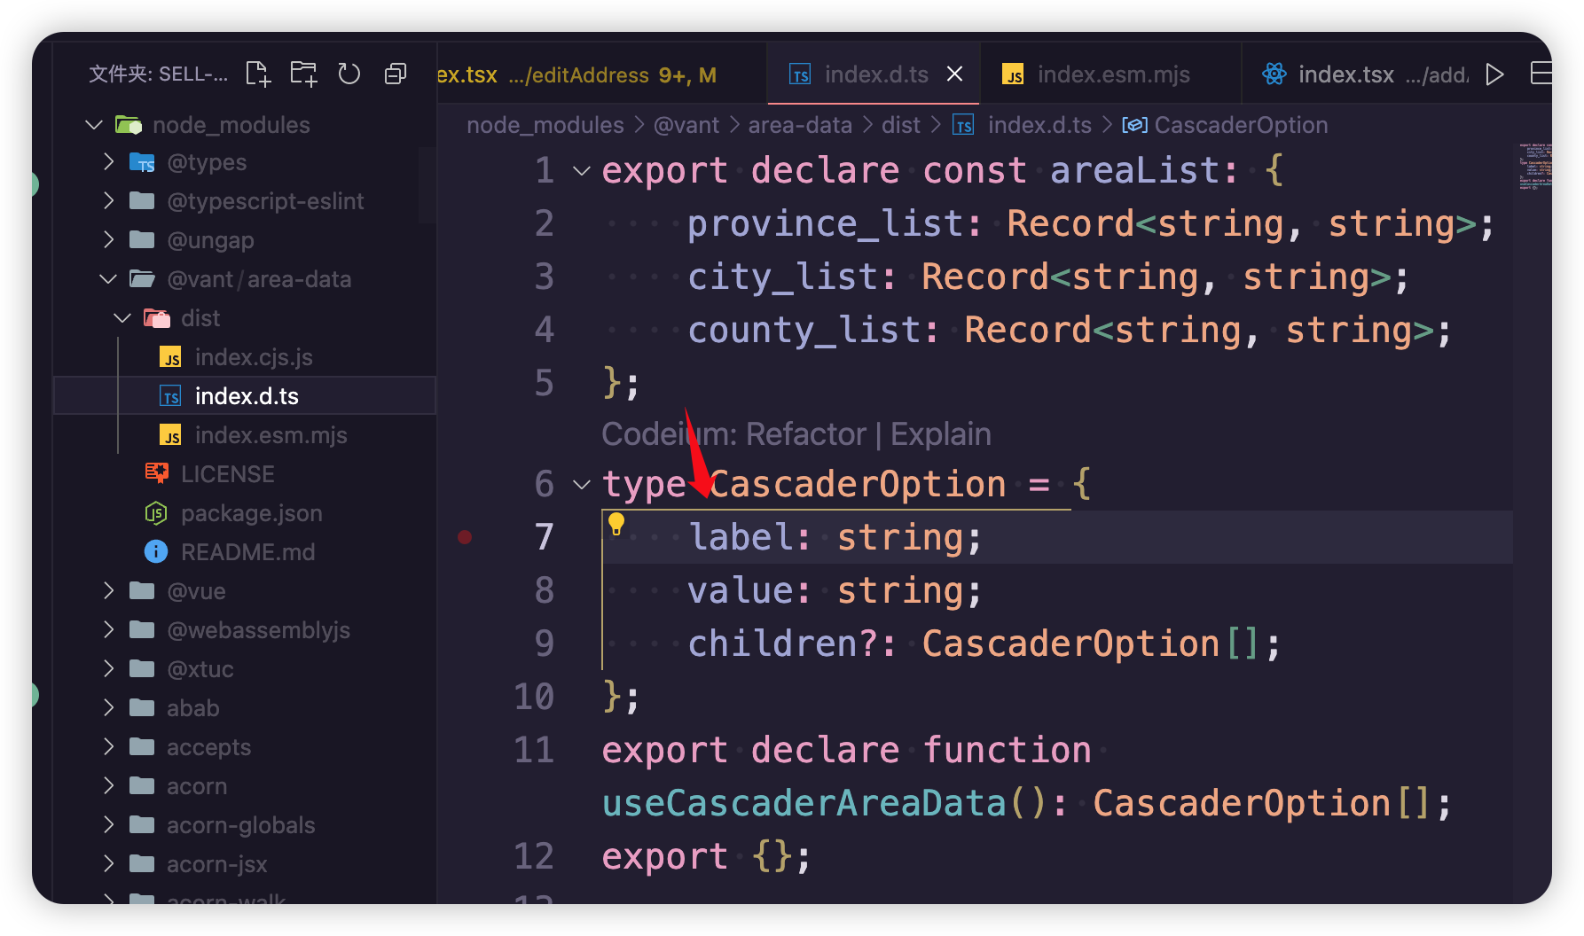Expand the accepts folder

point(245,747)
